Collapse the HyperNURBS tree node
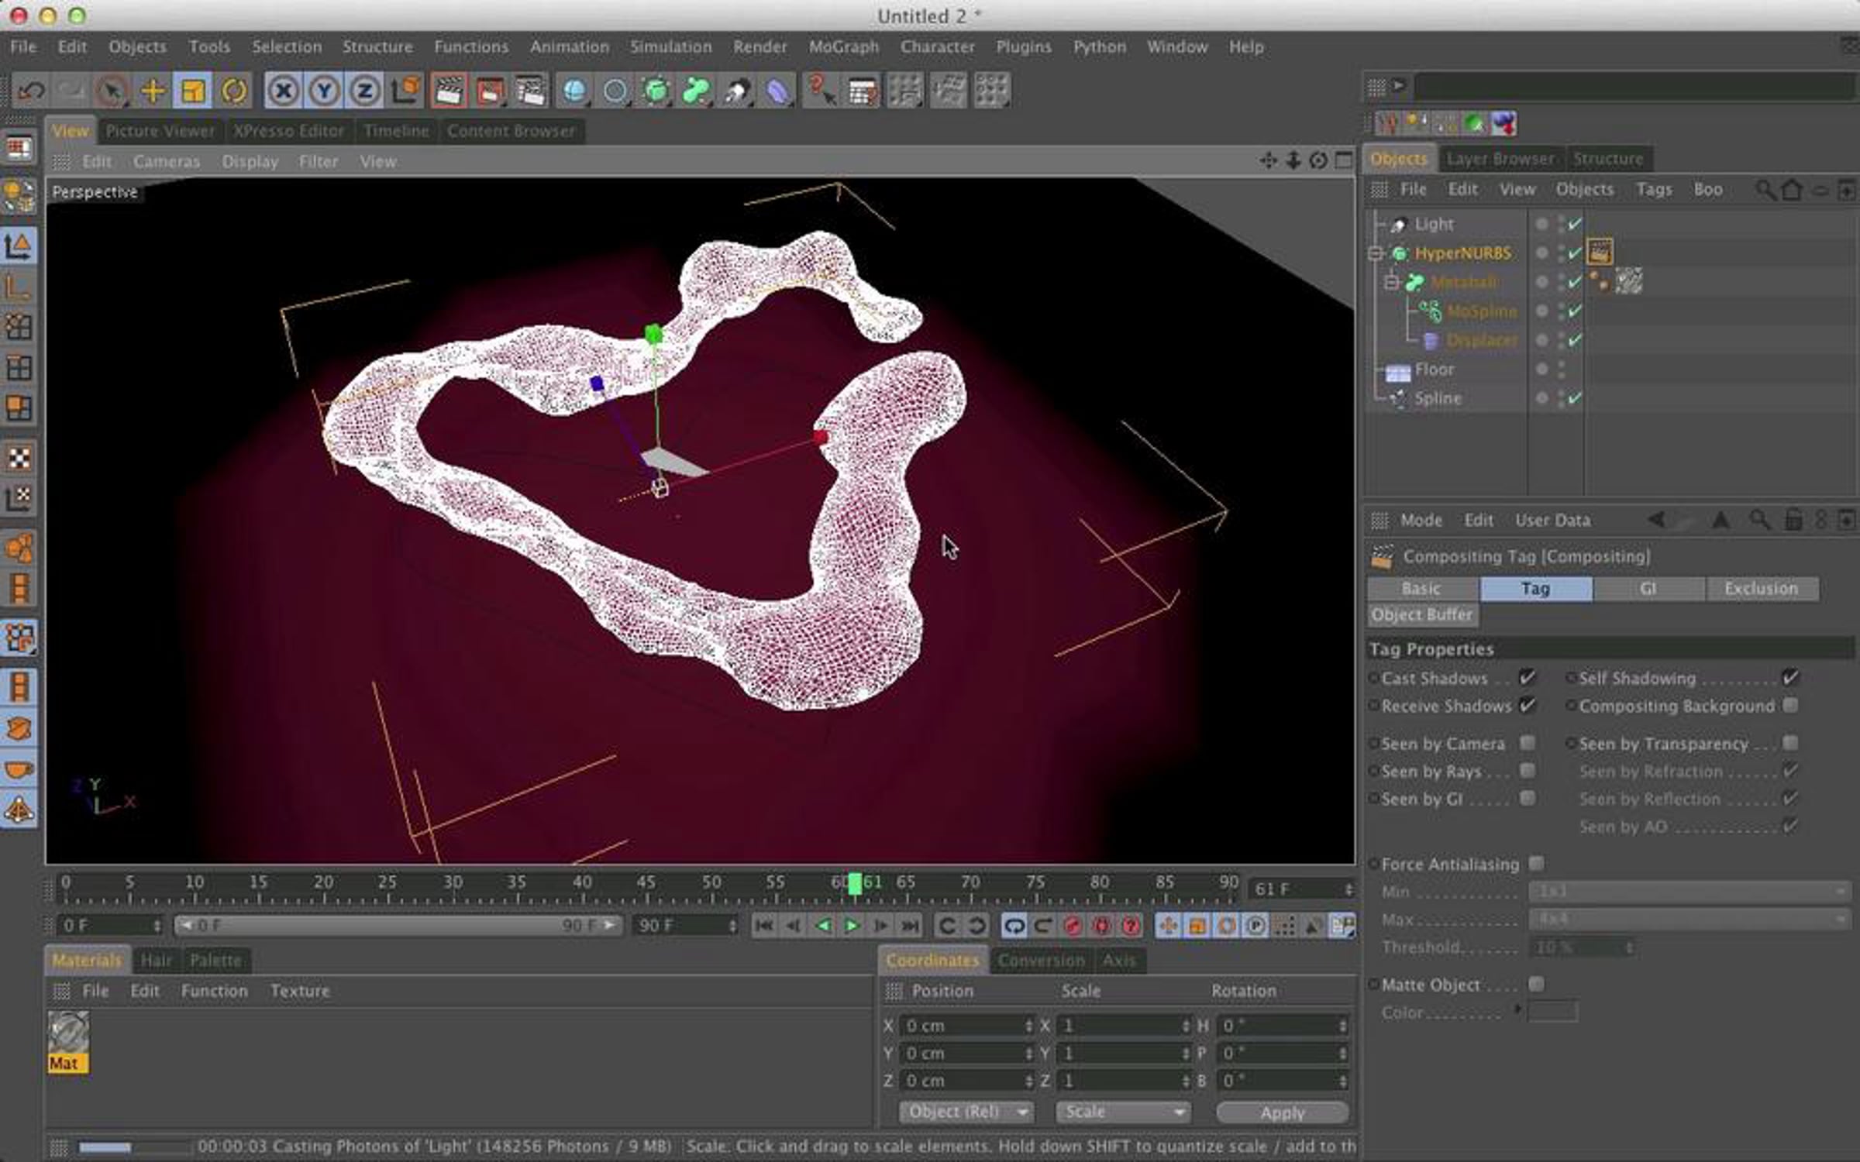 point(1376,253)
